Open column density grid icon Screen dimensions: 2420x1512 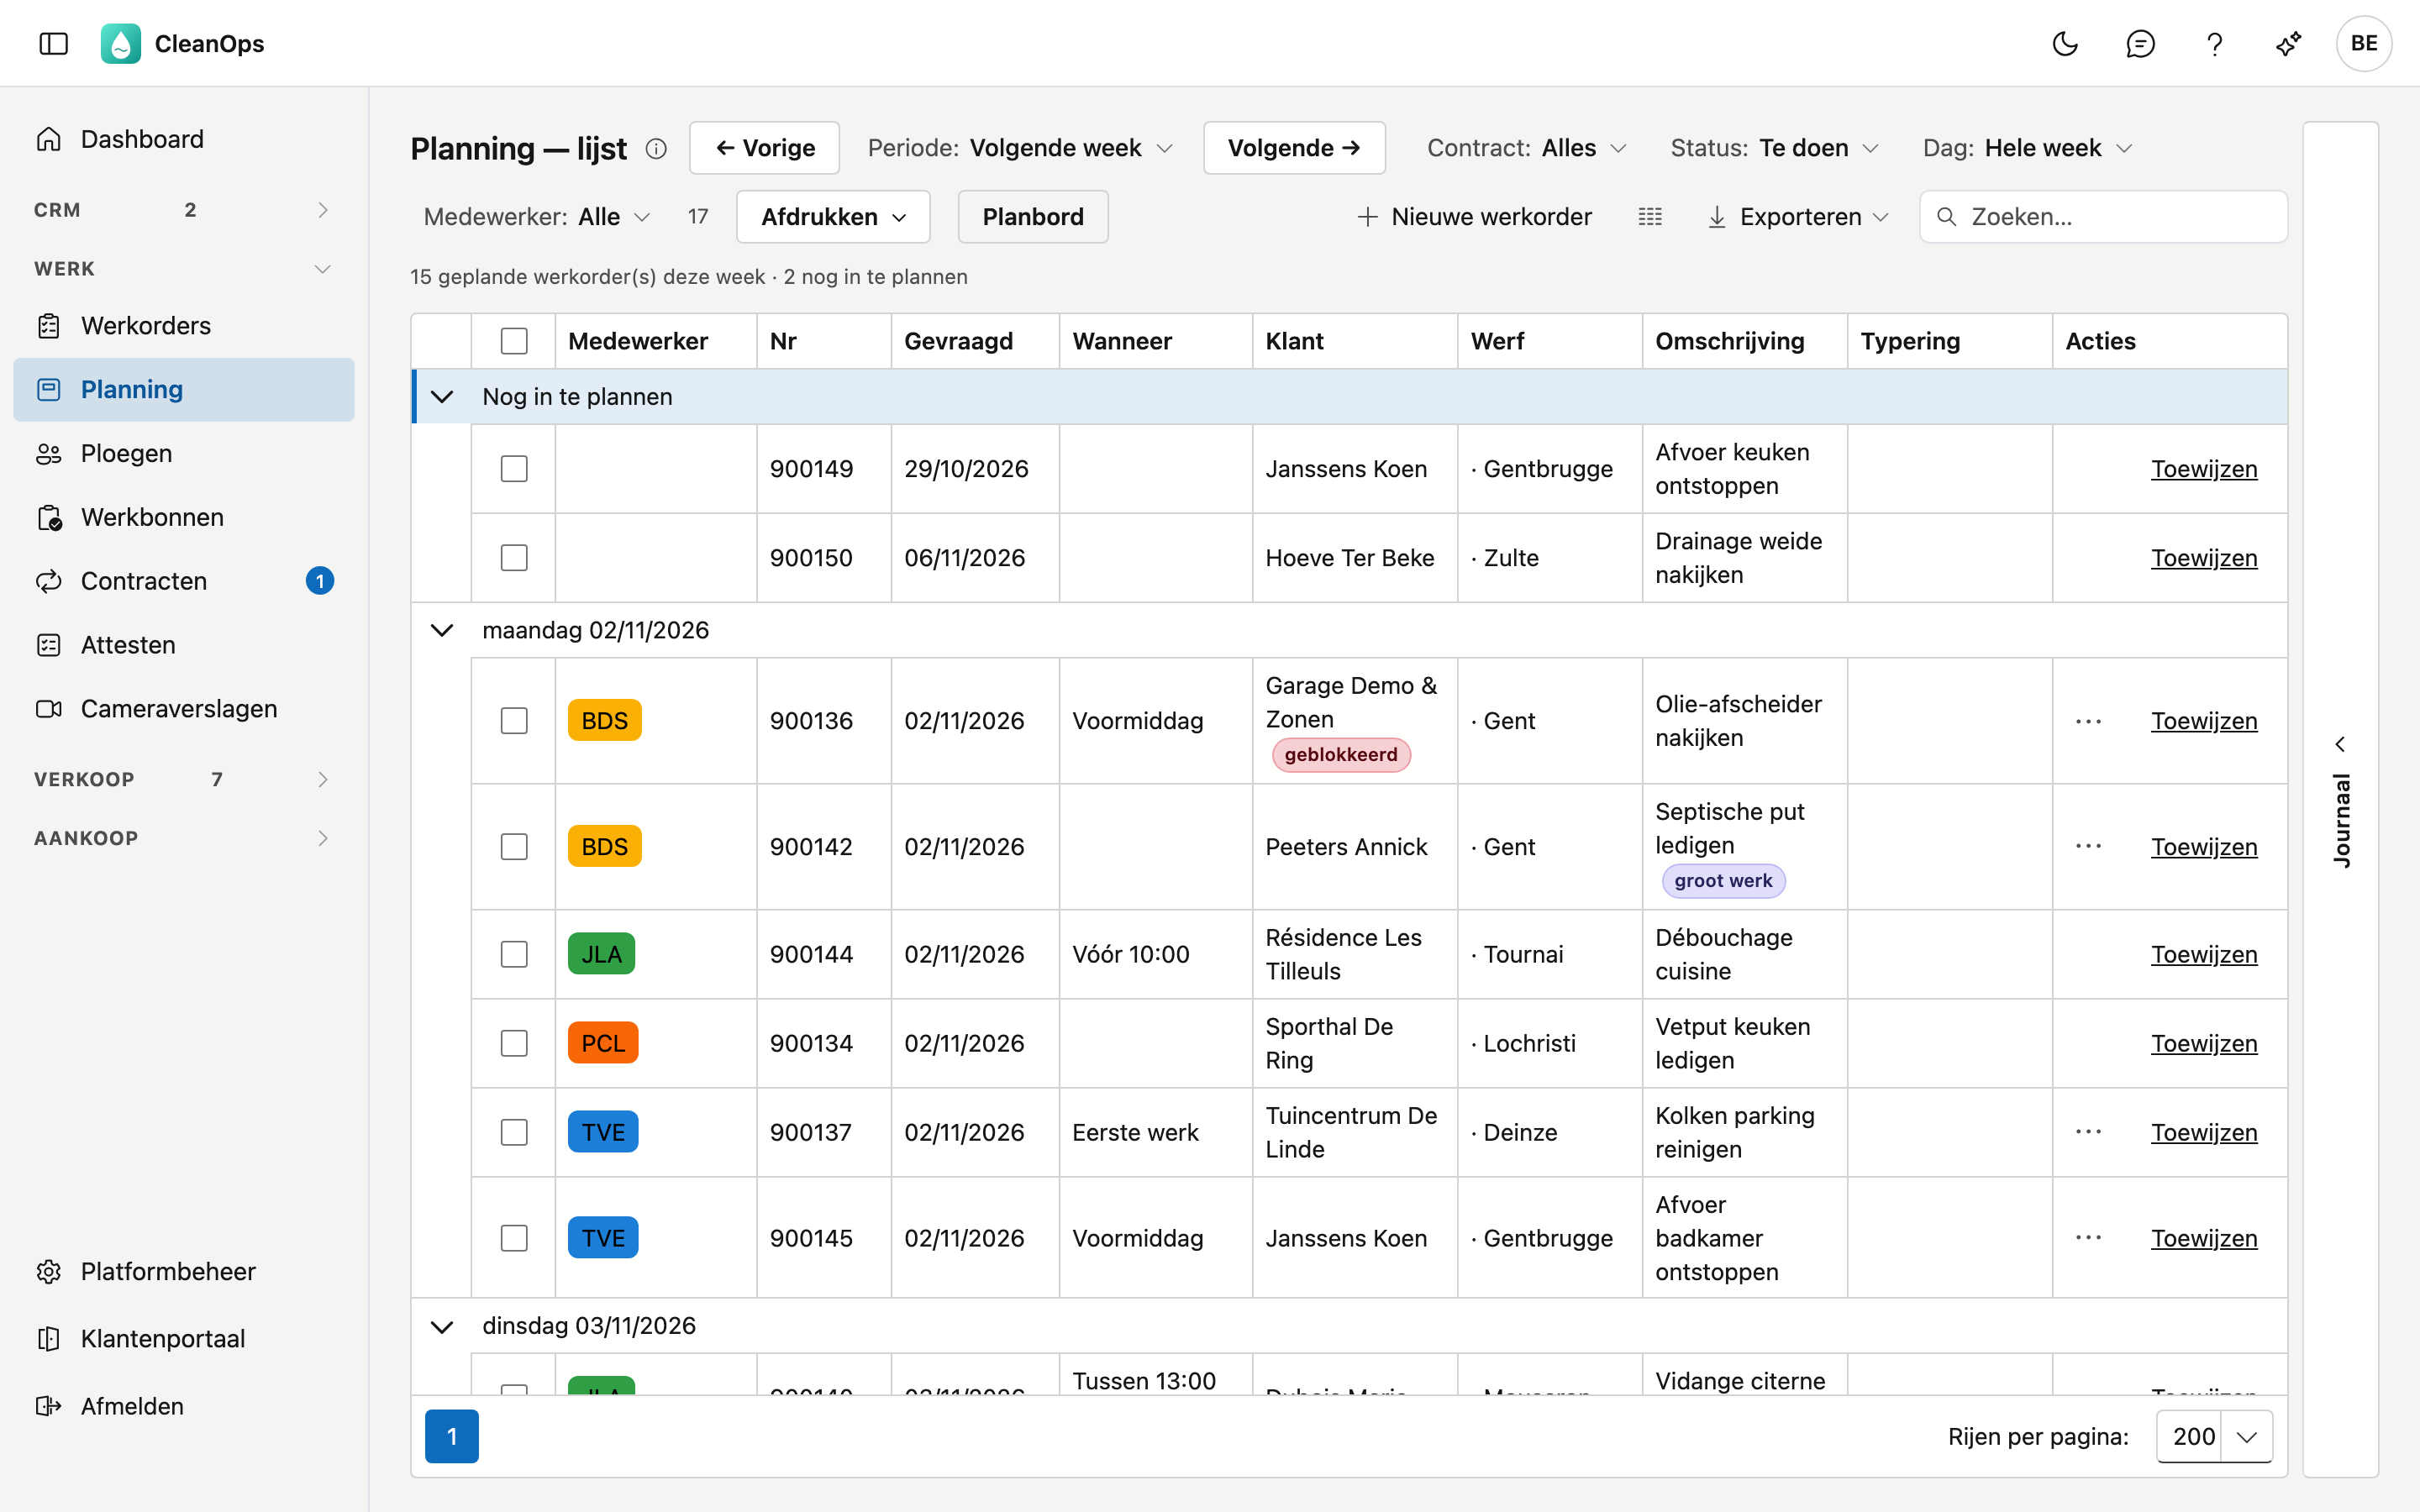click(x=1650, y=217)
